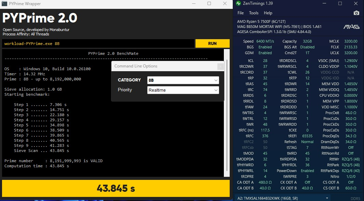364x201 pixels.
Task: Click the CA ODT A 480.0 Ω value
Action: [x=265, y=182]
